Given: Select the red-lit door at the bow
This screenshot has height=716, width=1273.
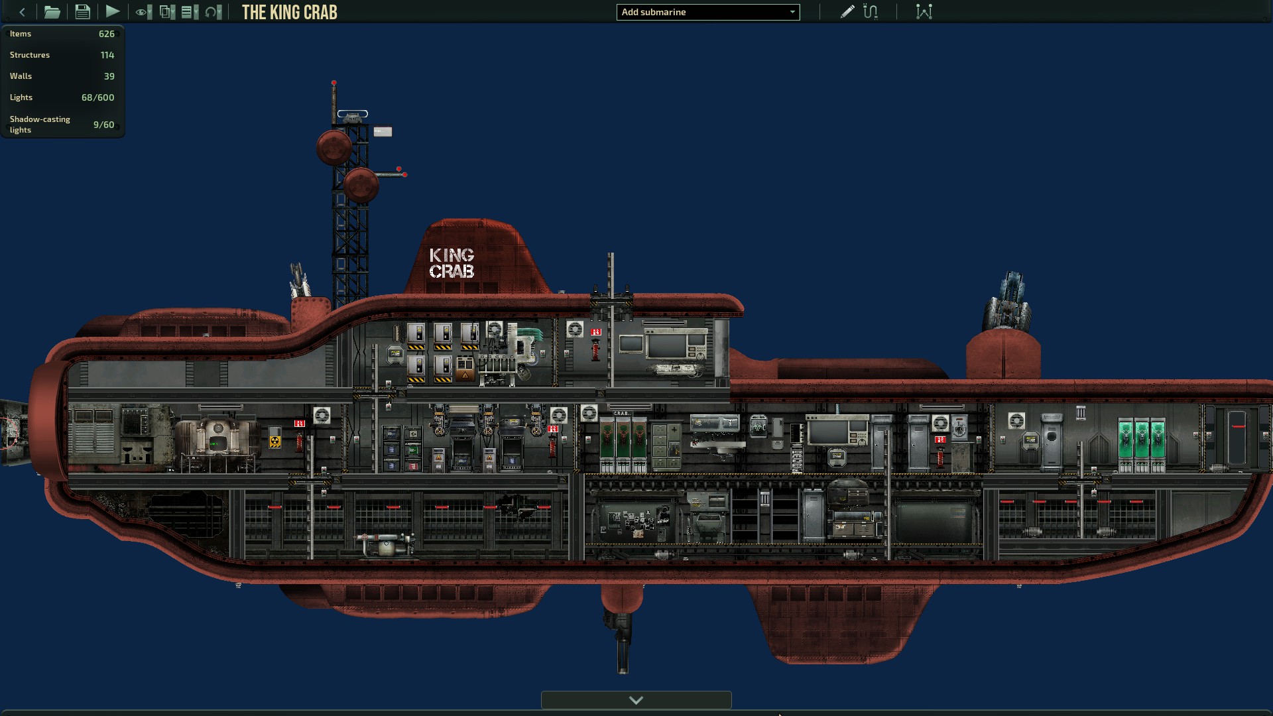Looking at the screenshot, I should pos(1237,438).
